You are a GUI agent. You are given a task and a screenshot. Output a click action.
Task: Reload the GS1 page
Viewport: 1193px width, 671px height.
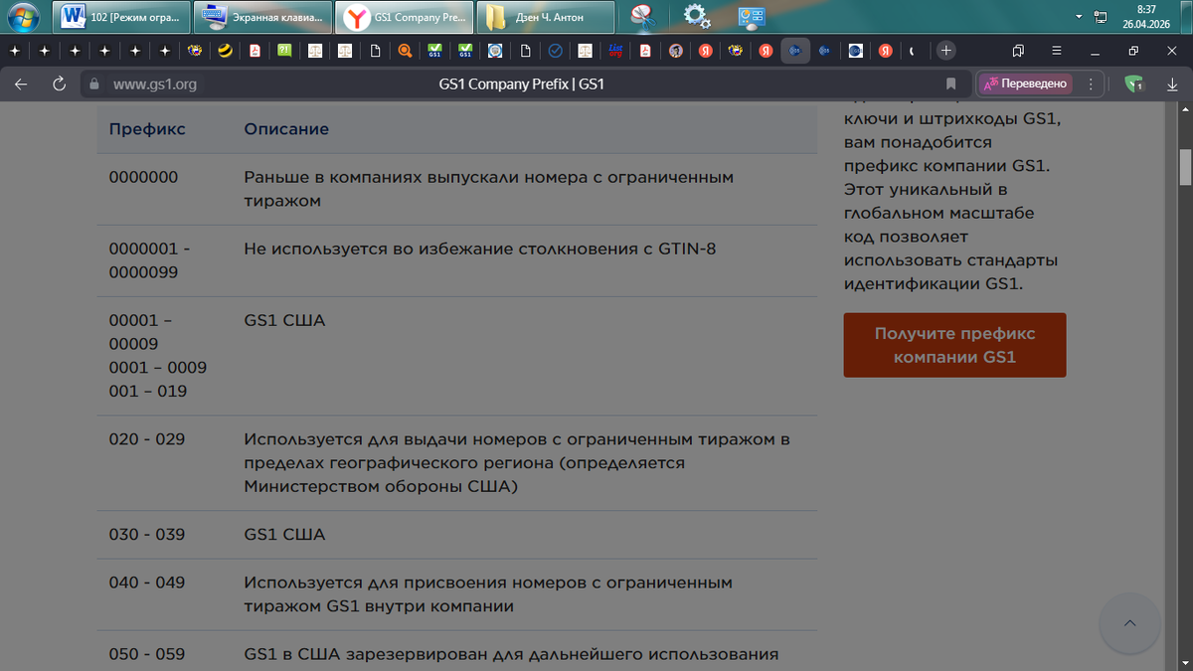(x=59, y=84)
